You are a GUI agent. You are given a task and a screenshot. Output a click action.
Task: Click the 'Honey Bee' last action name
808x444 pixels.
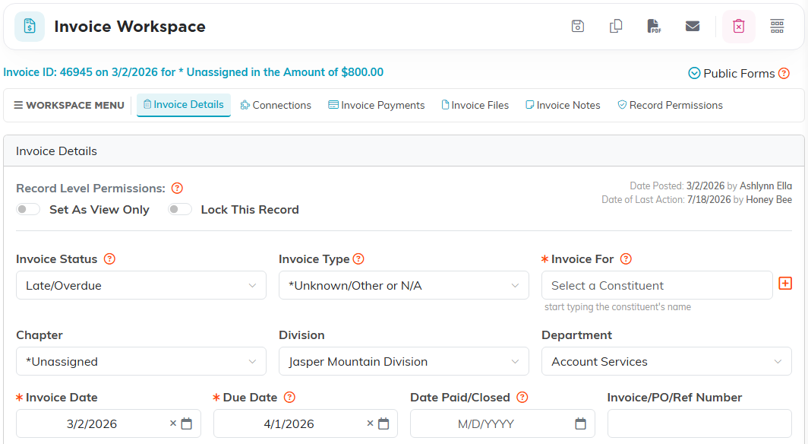click(x=769, y=199)
